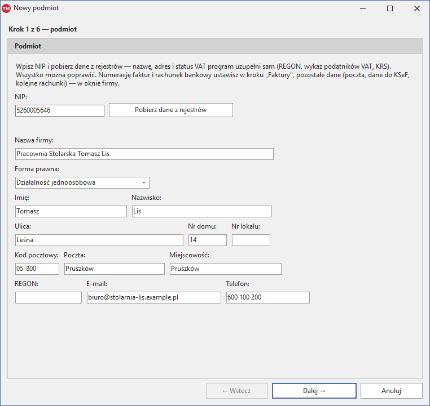Focus the Miejscowość field
Screen dimensions: 430x406
(x=225, y=269)
